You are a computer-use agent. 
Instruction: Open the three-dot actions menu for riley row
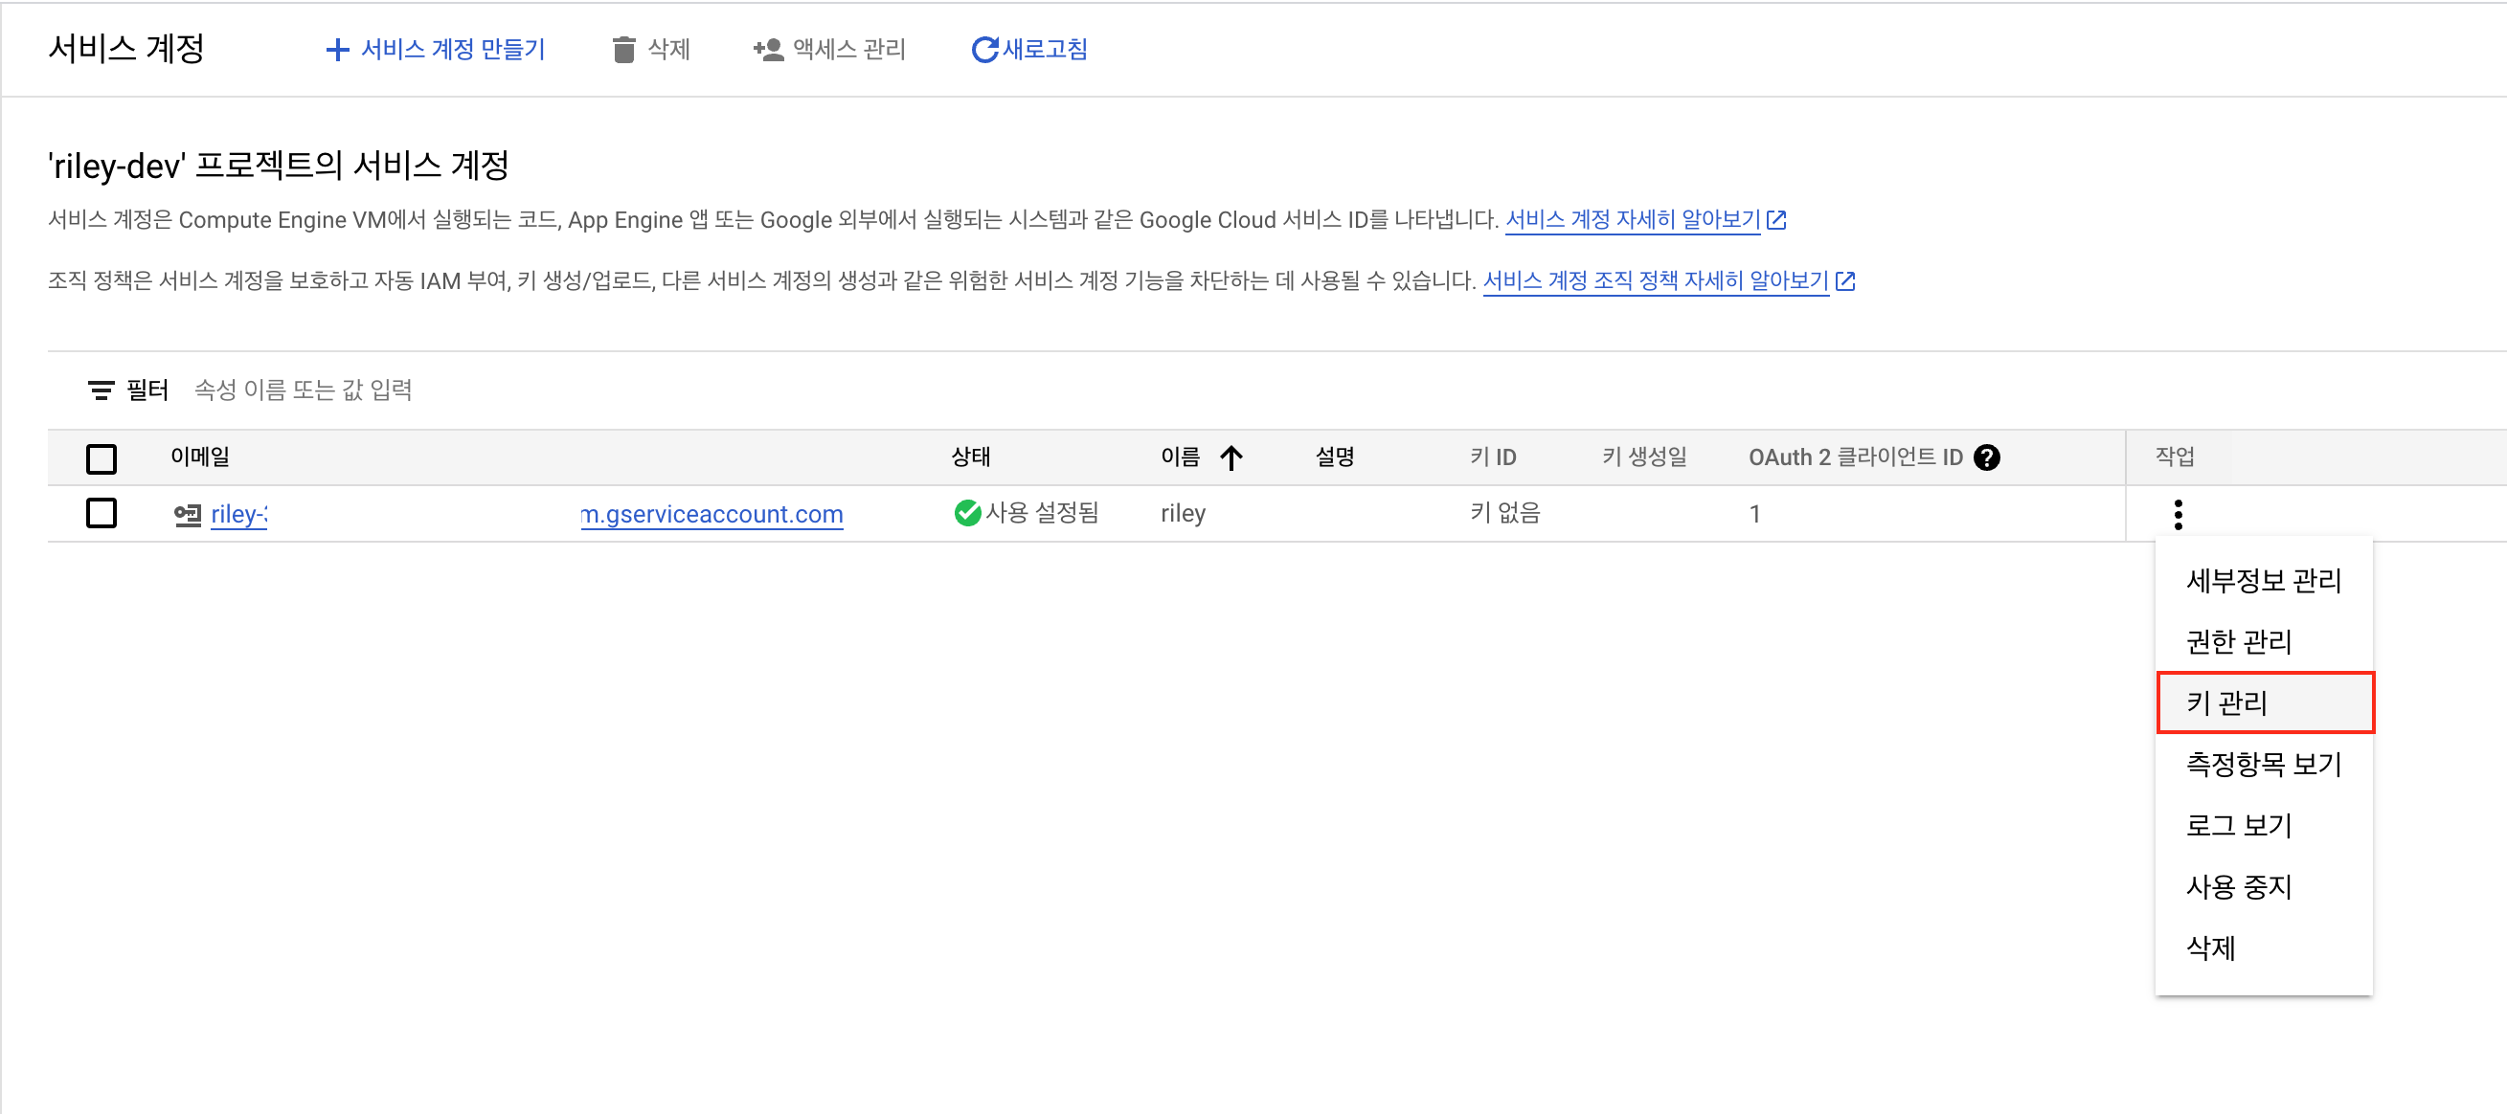tap(2178, 514)
